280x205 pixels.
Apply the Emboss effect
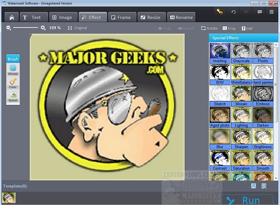263,96
